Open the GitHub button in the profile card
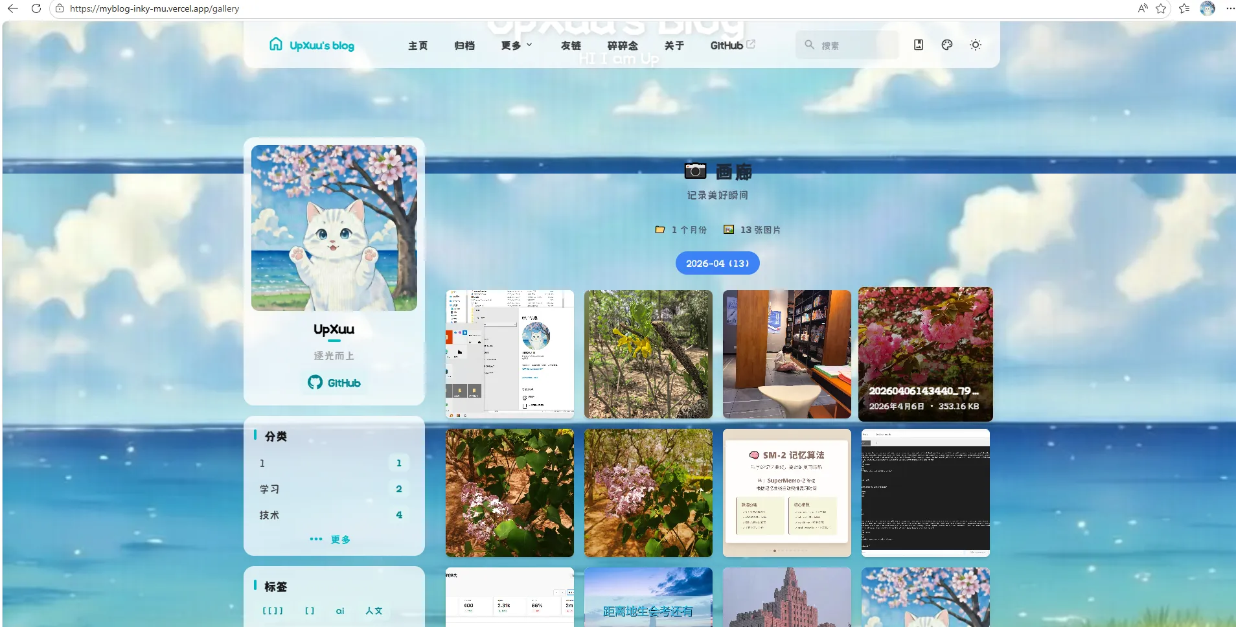 (334, 383)
